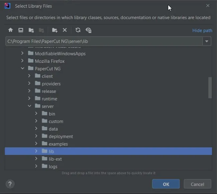Select the deployment folder row

coord(108,136)
